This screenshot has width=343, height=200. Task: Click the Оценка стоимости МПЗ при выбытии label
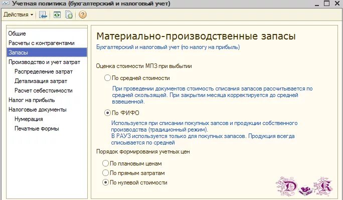pyautogui.click(x=144, y=66)
